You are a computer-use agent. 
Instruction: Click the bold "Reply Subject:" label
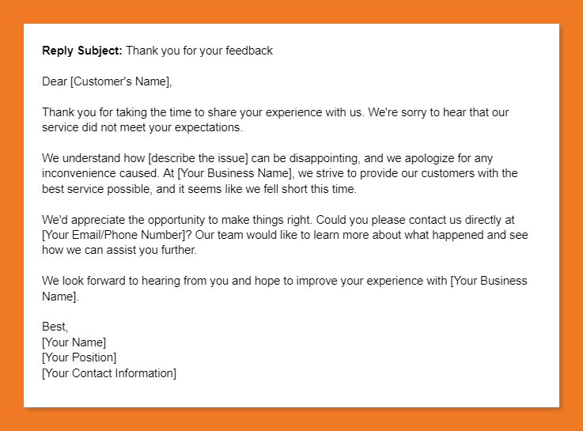81,51
